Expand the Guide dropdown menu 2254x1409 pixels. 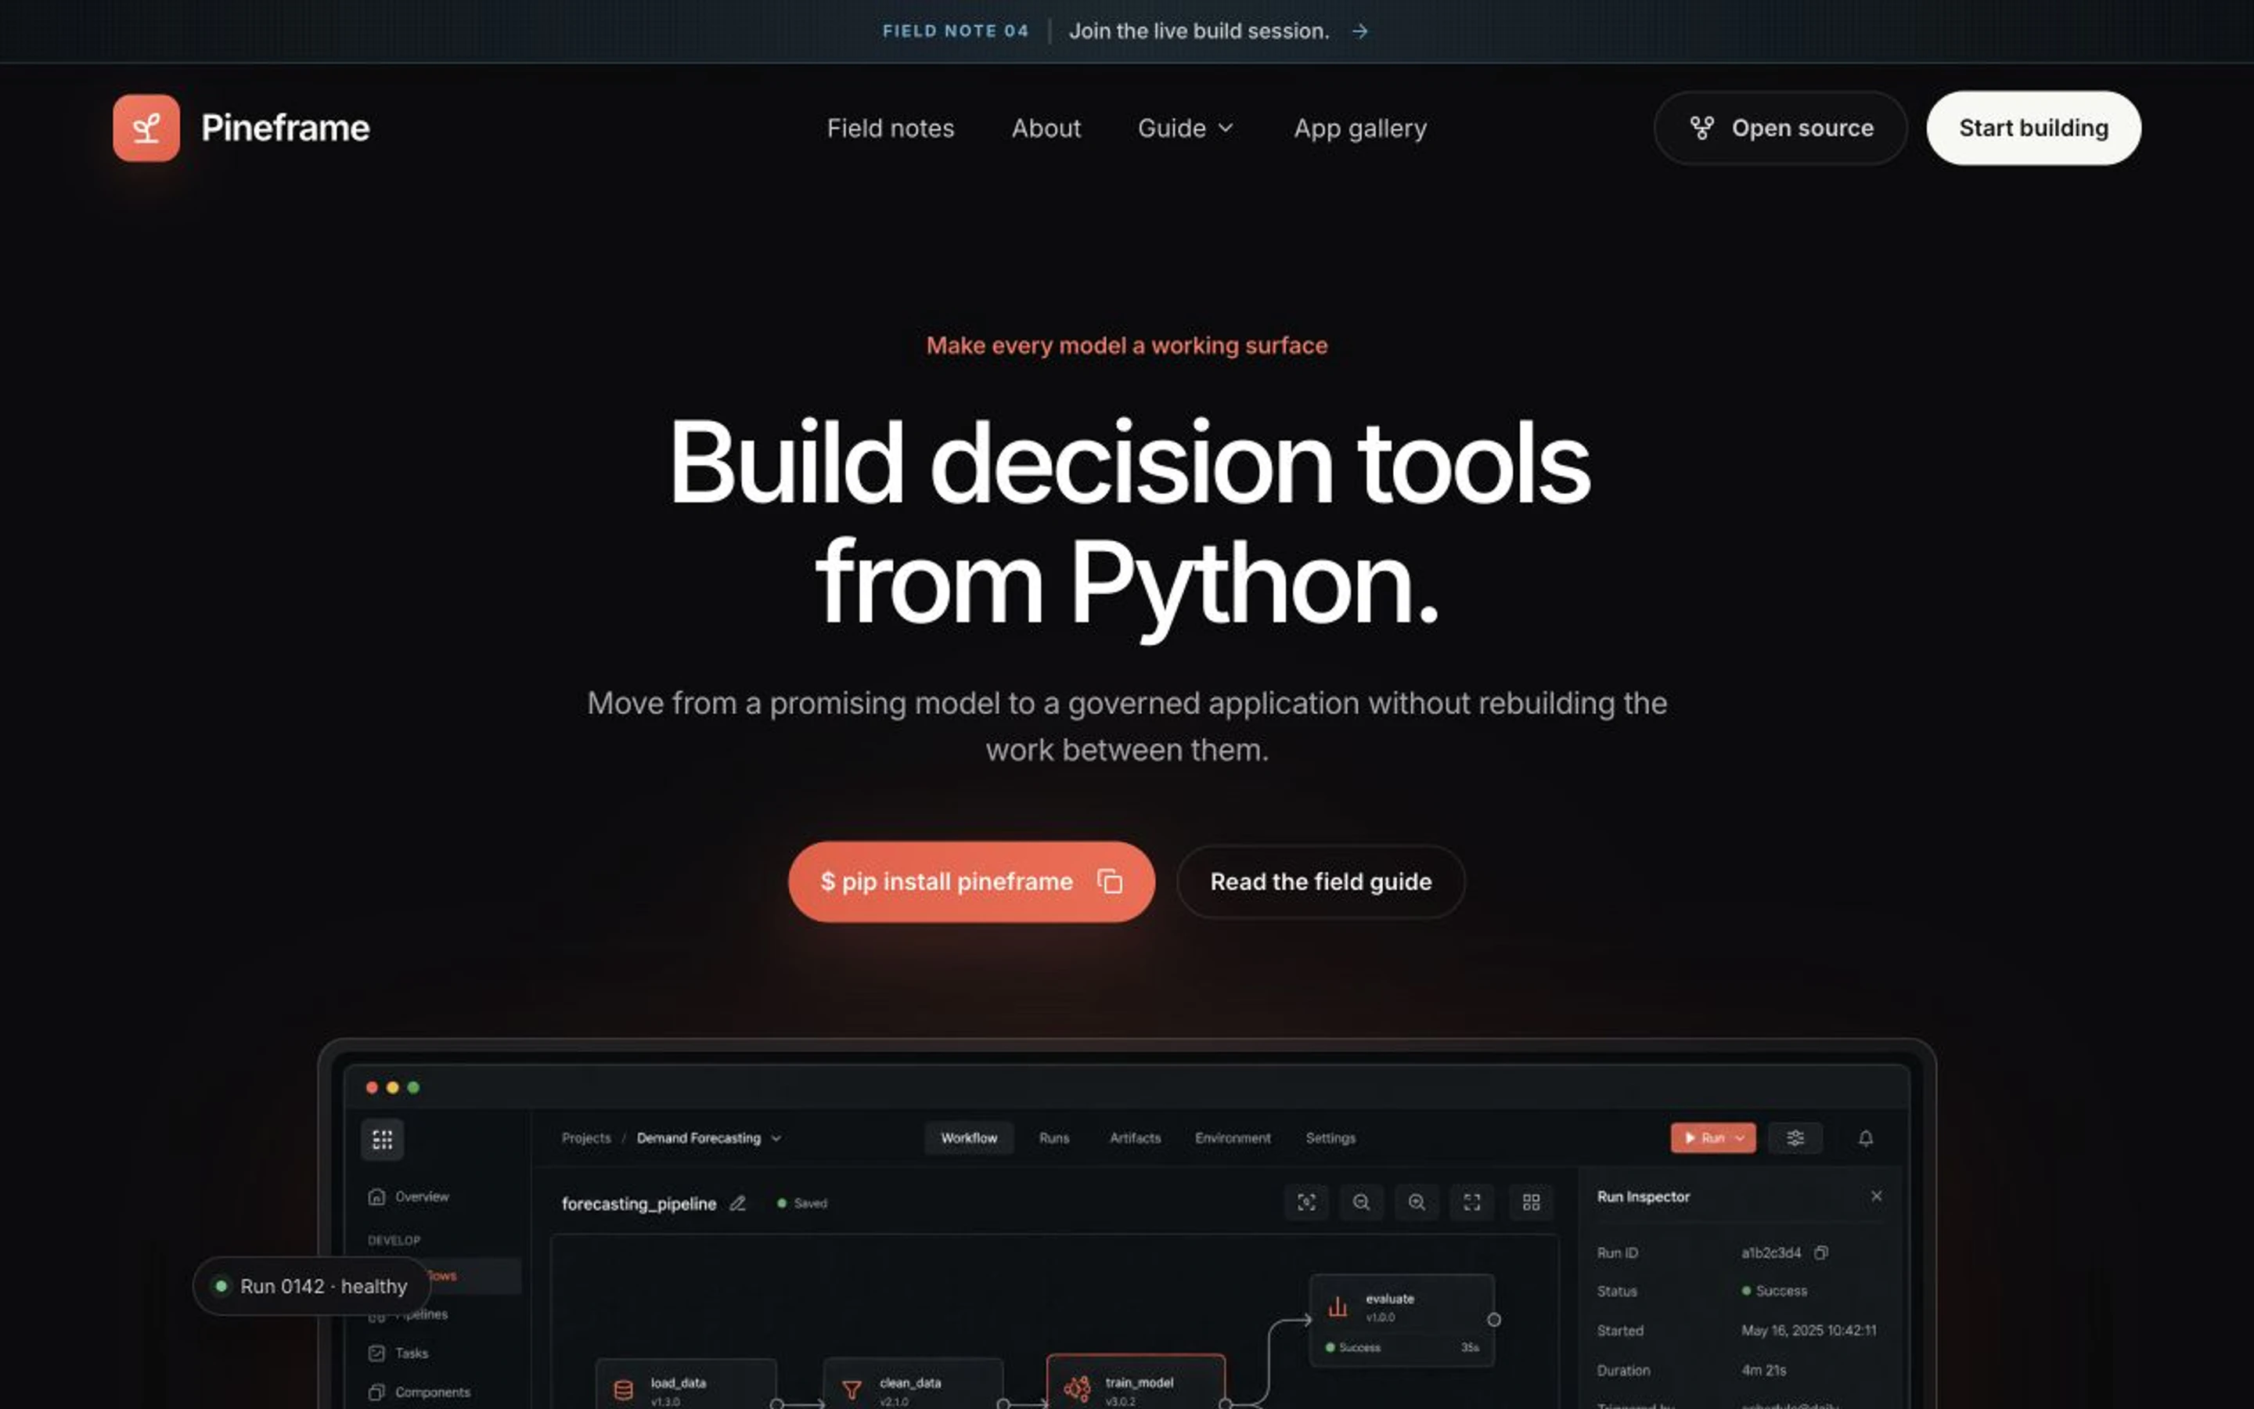coord(1186,128)
